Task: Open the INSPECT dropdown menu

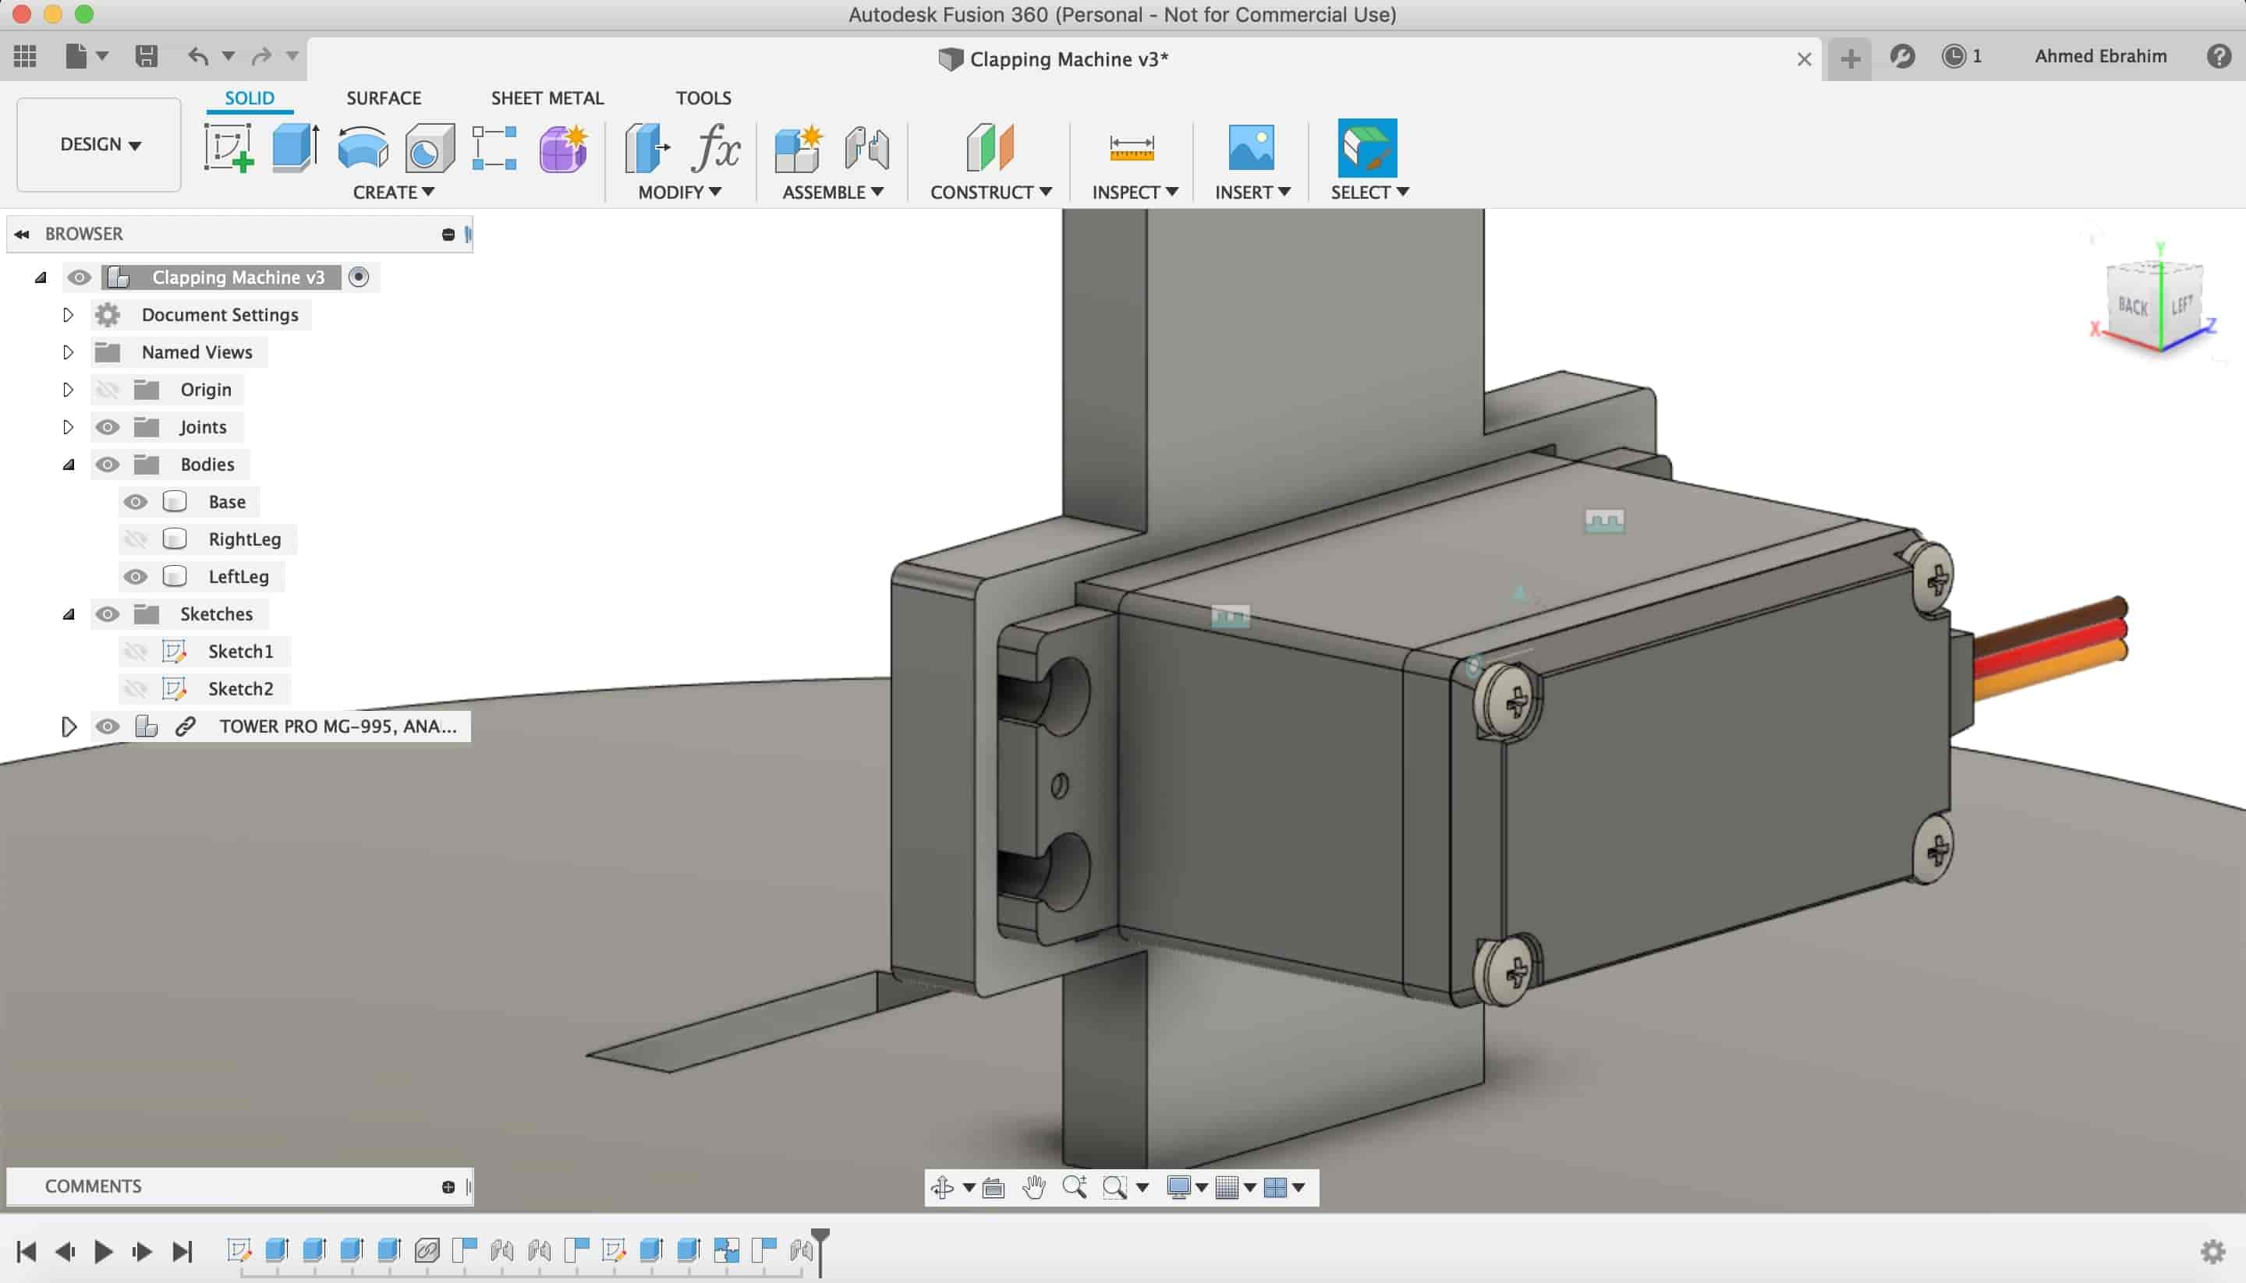Action: click(x=1135, y=192)
